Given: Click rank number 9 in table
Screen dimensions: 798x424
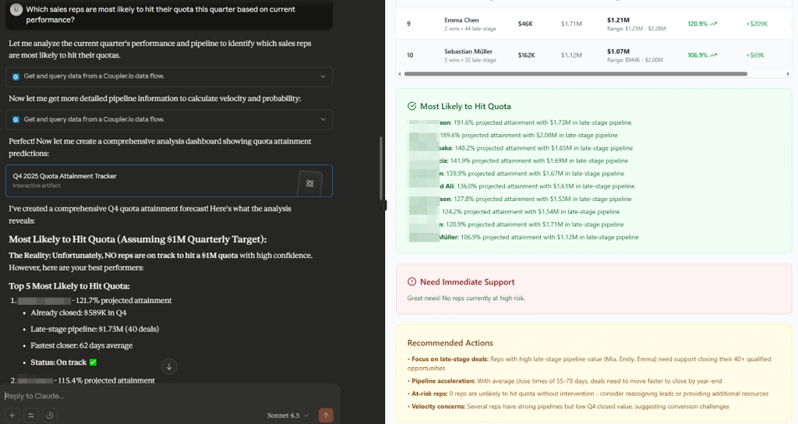Looking at the screenshot, I should pos(408,23).
